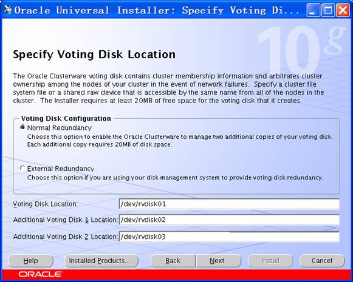The image size is (353, 282).
Task: Close the Oracle Universal Installer window
Action: click(x=343, y=10)
